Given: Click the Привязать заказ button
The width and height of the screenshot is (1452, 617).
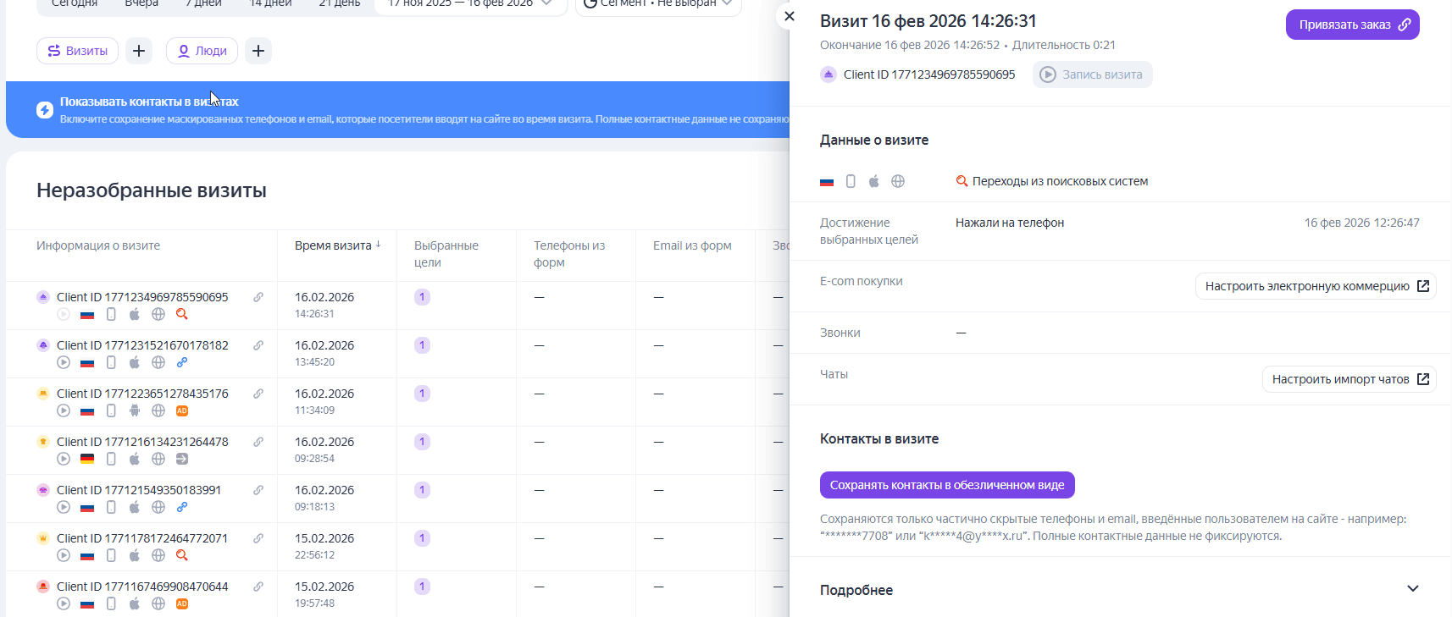Looking at the screenshot, I should (x=1352, y=25).
